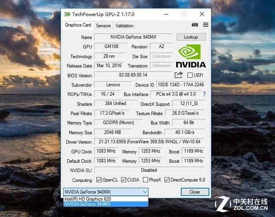This screenshot has width=275, height=217.
Task: Collapse the GPU selection dropdown arrow
Action: 145,192
